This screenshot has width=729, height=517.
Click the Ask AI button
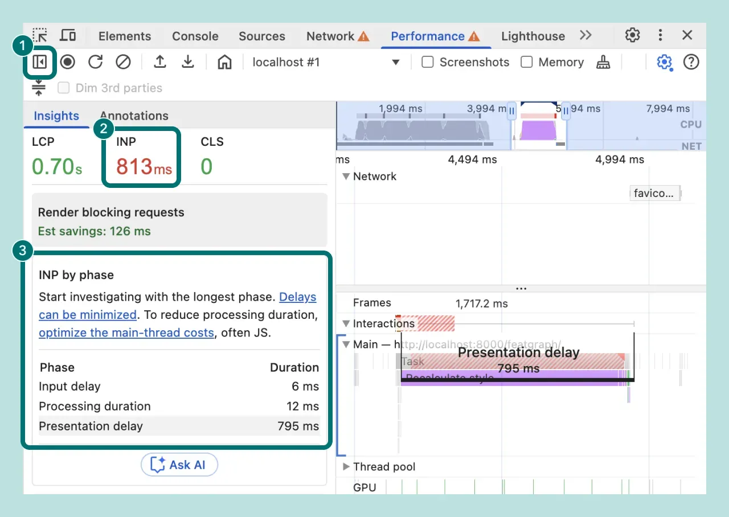click(x=179, y=465)
